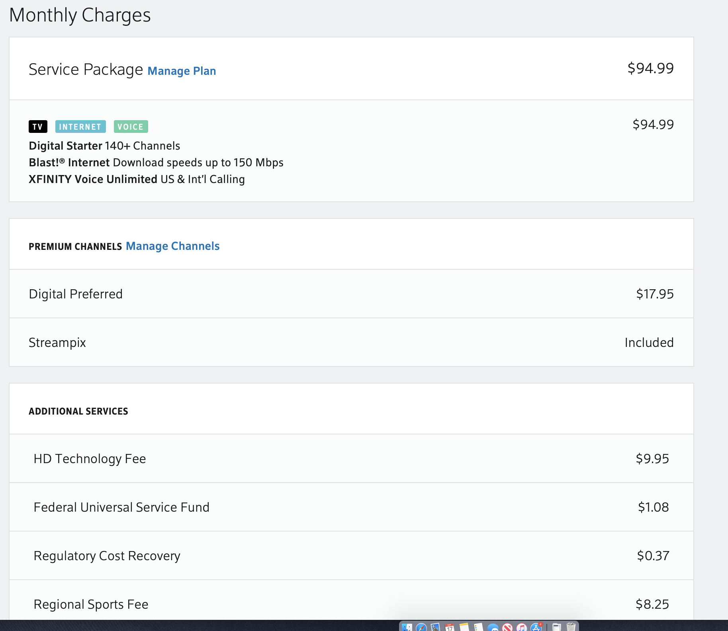This screenshot has width=728, height=631.
Task: Open the Notes app in Dock
Action: (464, 627)
